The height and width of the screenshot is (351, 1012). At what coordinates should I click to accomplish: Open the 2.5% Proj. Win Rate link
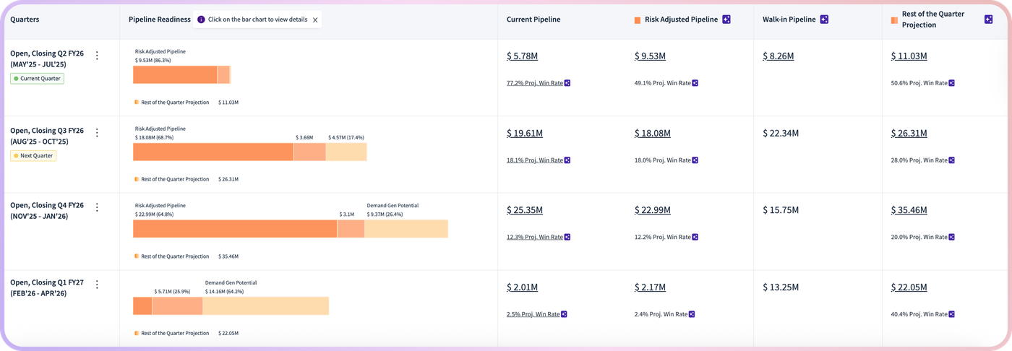(x=533, y=314)
